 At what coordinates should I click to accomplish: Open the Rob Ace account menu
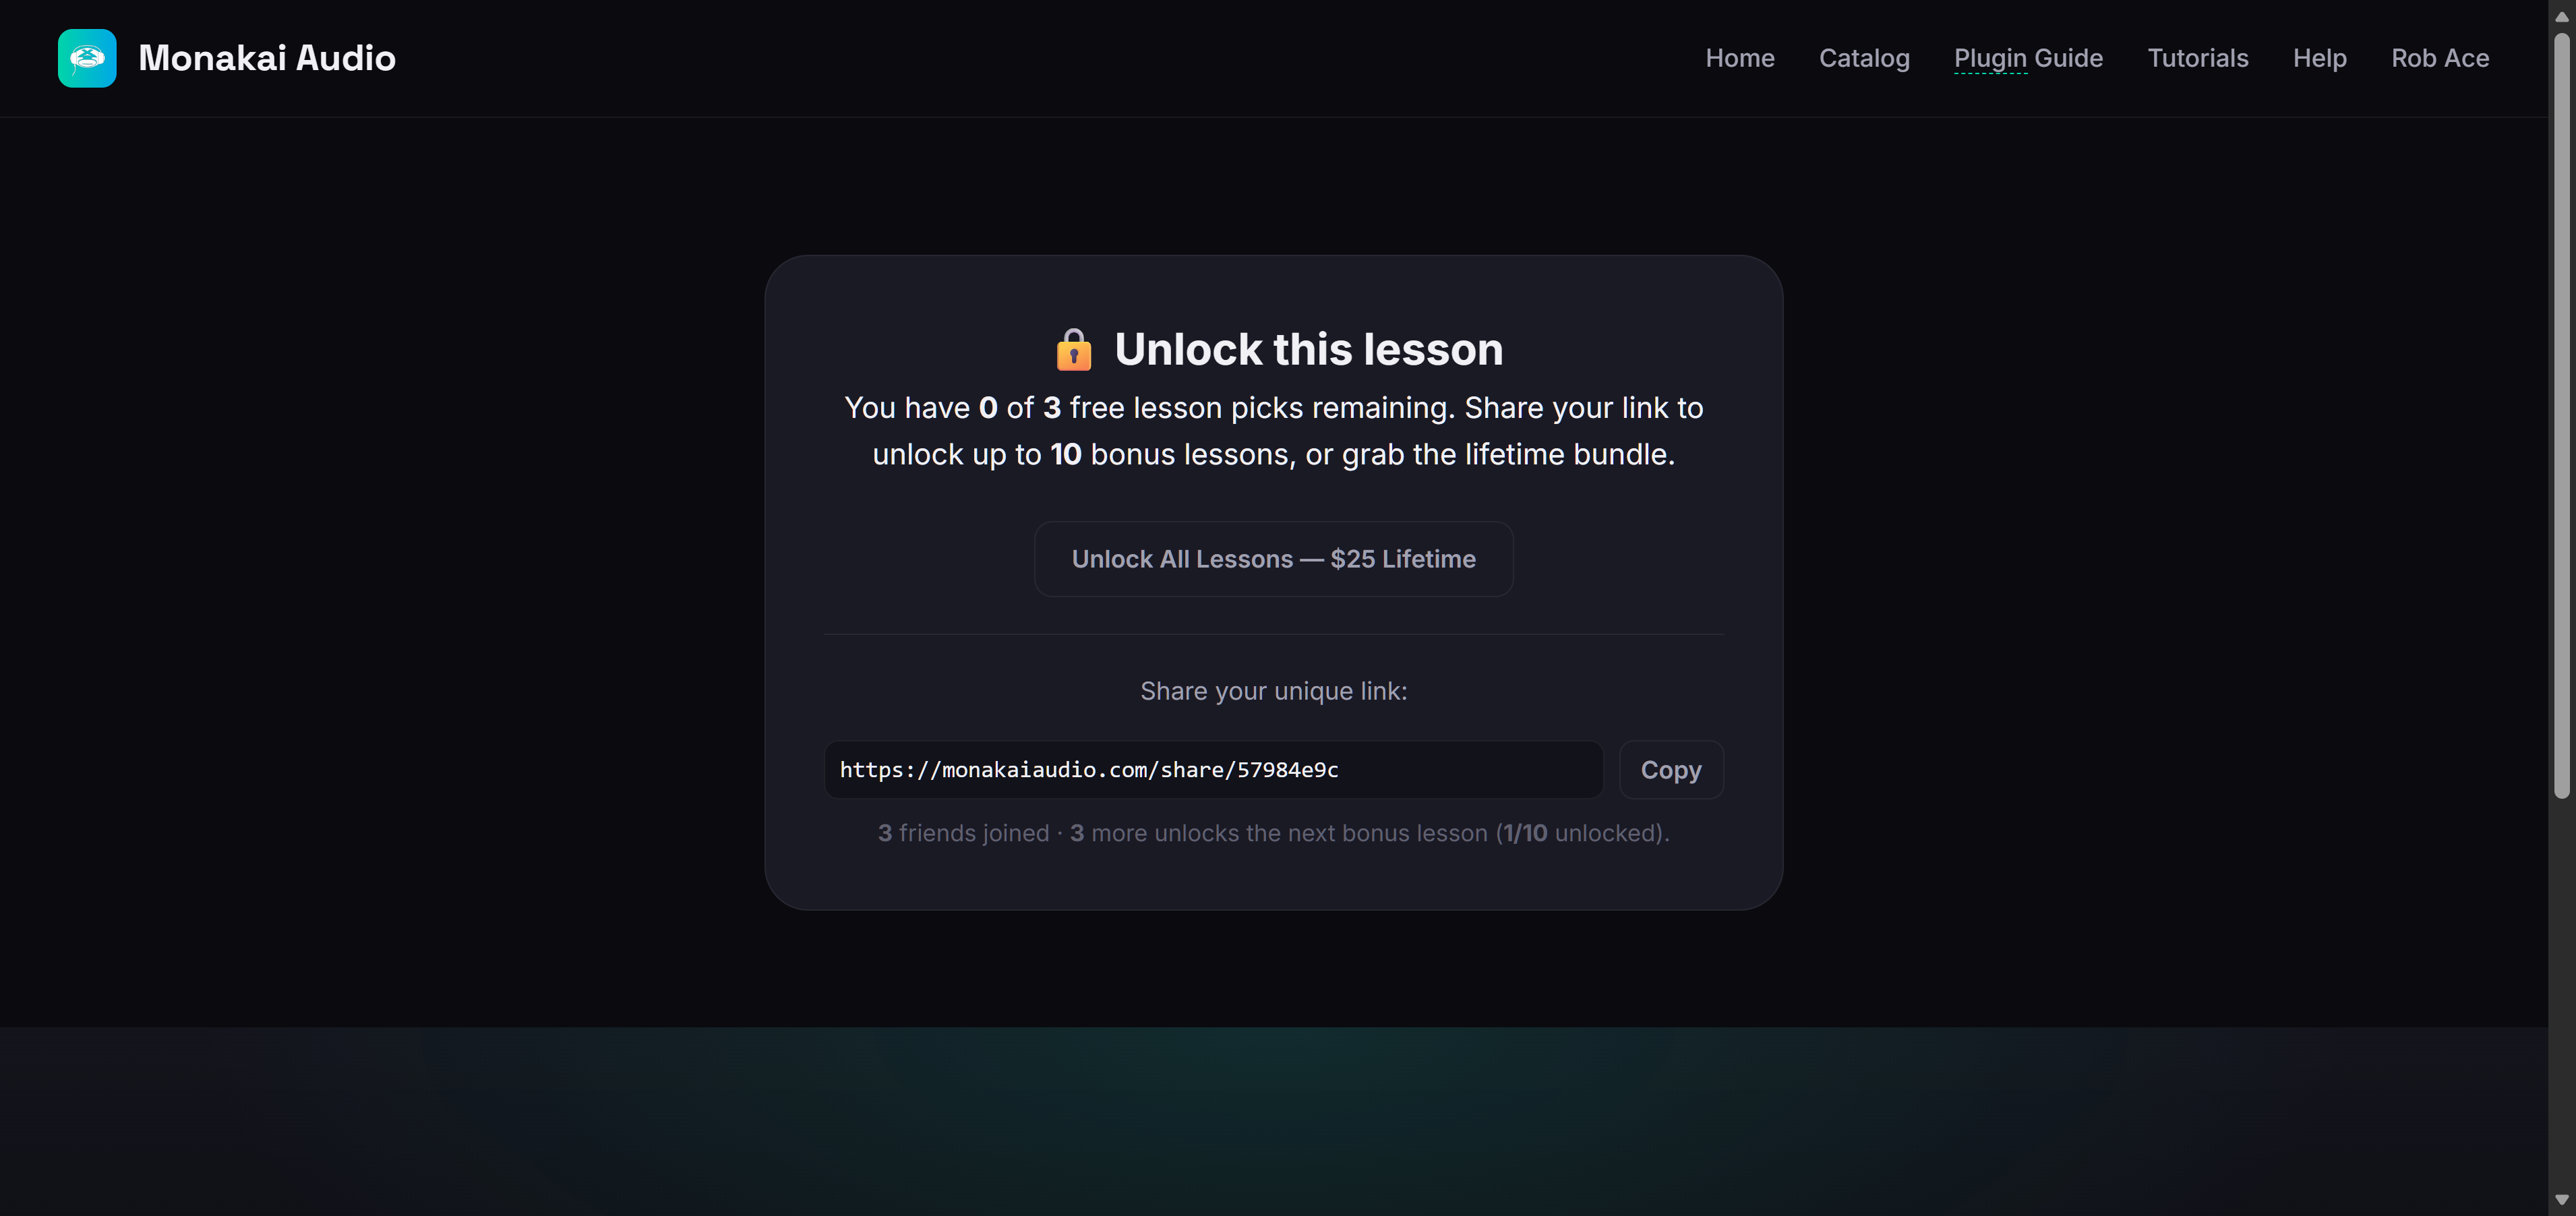(2440, 58)
